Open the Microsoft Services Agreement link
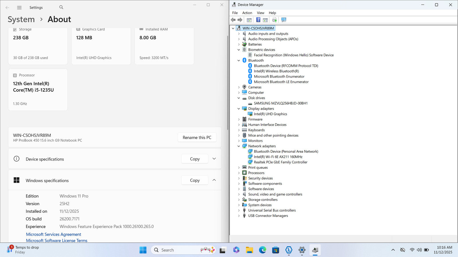Viewport: 458px width, 257px height. (x=54, y=234)
